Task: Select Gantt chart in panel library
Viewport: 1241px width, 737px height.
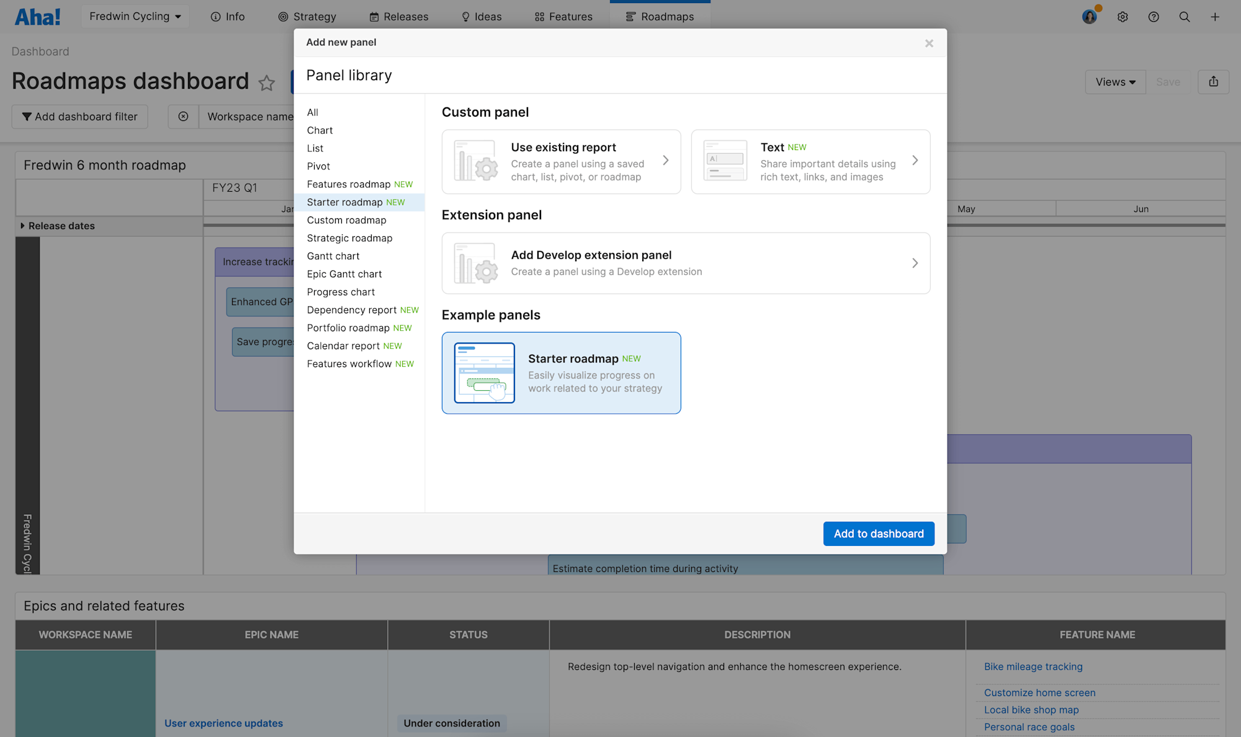Action: pyautogui.click(x=333, y=256)
